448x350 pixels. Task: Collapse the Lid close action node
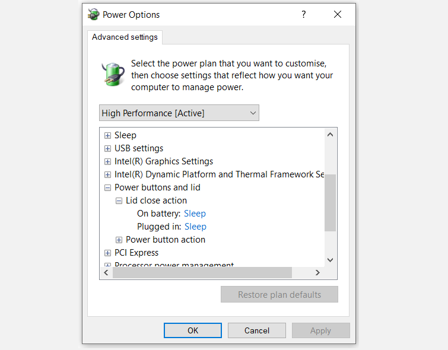coord(119,201)
